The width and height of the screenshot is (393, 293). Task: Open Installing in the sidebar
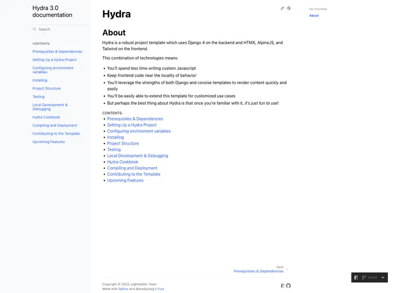tap(39, 80)
